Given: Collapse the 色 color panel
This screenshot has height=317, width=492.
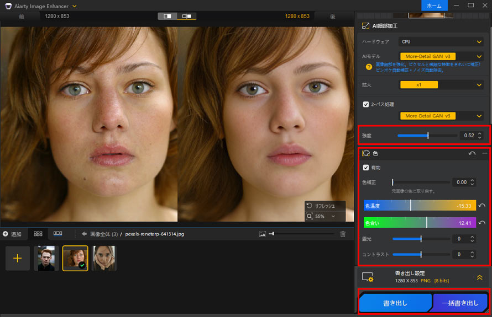Looking at the screenshot, I should [485, 153].
